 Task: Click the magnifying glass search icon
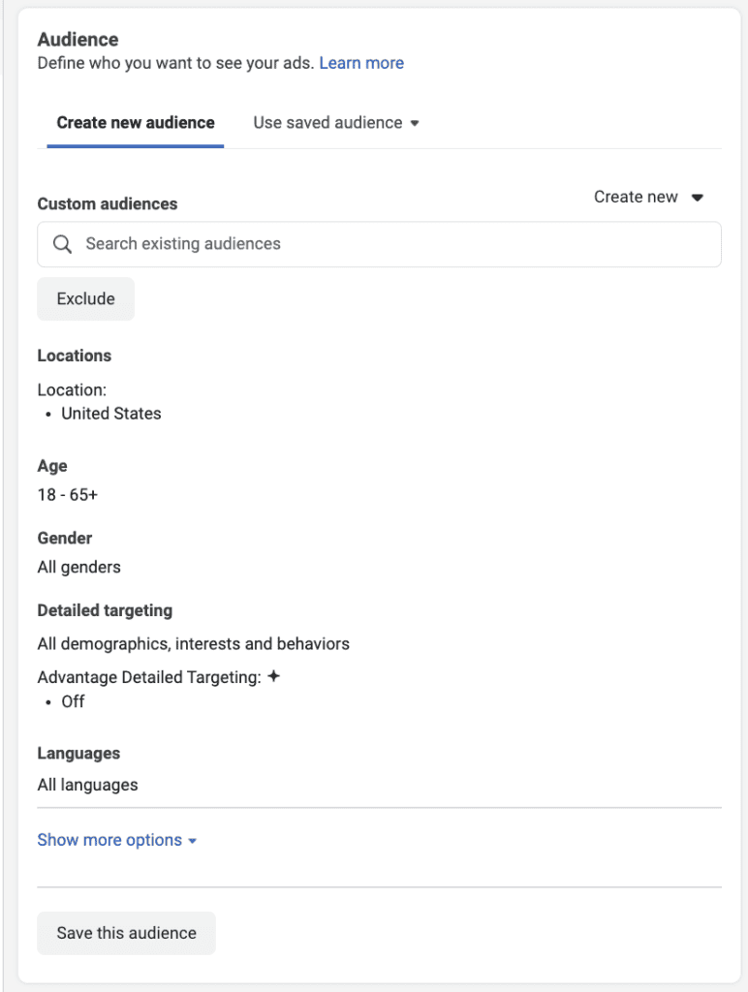click(62, 244)
